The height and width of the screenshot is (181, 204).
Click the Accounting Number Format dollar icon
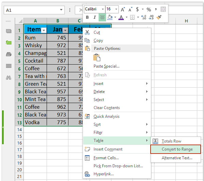point(137,10)
